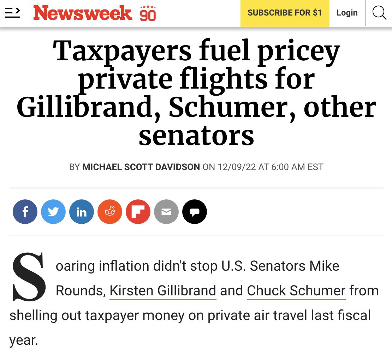Viewport: 392px width, 355px height.
Task: Share the article on Twitter
Action: 53,212
